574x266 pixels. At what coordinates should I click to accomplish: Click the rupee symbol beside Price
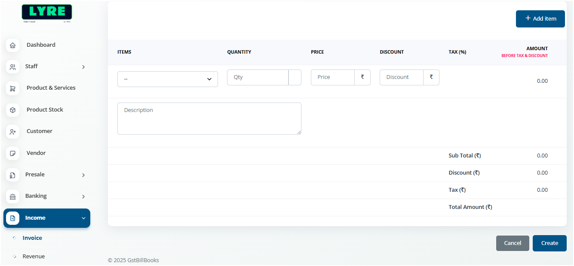[x=363, y=77]
